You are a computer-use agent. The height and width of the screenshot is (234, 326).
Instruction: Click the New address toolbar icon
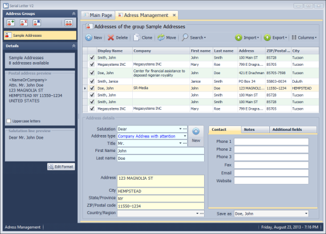[x=89, y=37]
